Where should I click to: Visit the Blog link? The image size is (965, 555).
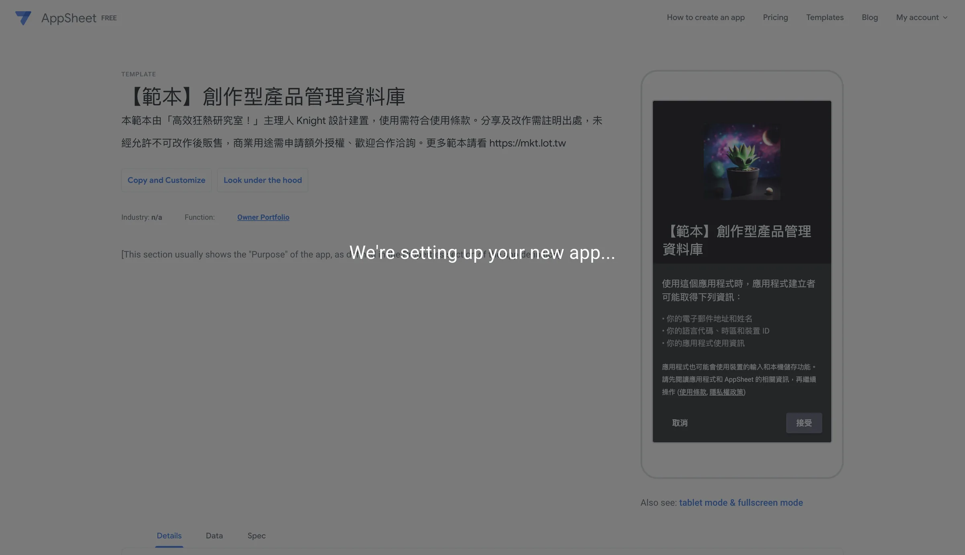[870, 18]
